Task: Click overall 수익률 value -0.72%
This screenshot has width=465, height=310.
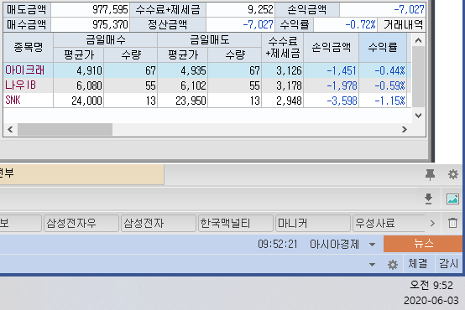Action: (360, 24)
